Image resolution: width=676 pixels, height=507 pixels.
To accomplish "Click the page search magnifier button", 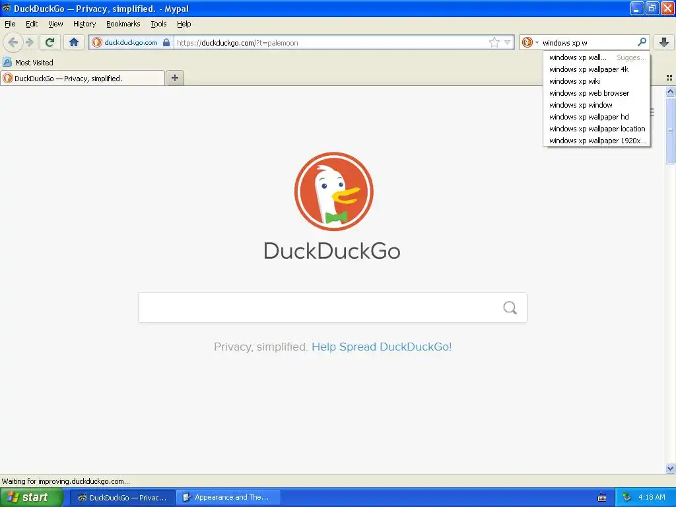I will 510,308.
